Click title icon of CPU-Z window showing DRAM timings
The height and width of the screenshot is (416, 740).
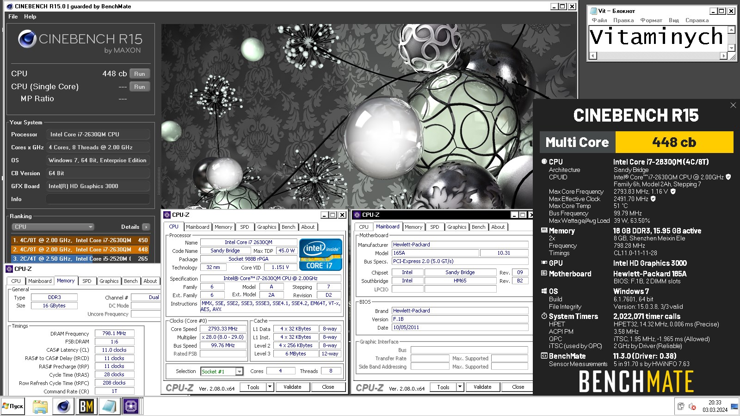(x=9, y=269)
